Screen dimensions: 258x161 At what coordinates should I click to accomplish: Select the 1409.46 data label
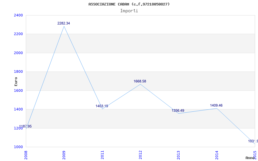pyautogui.click(x=216, y=105)
